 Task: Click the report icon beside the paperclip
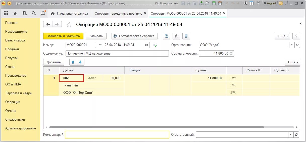pyautogui.click(x=186, y=36)
